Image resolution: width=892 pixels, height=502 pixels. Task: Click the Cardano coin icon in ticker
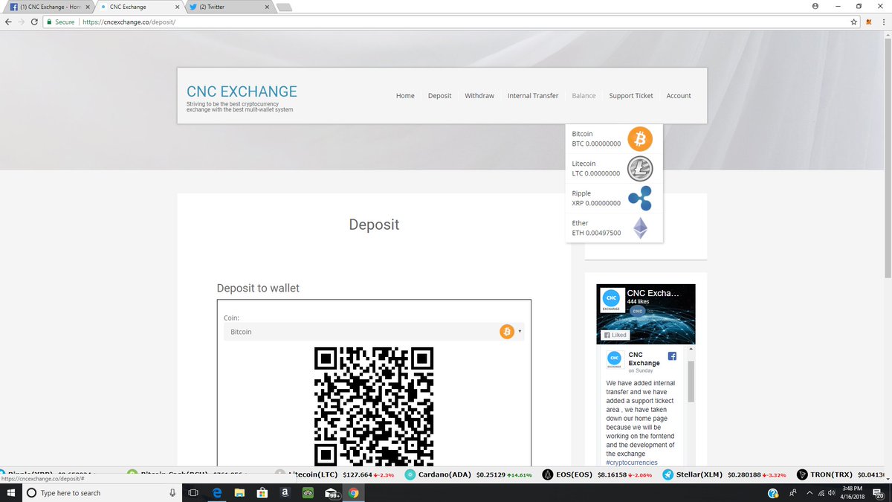coord(410,474)
